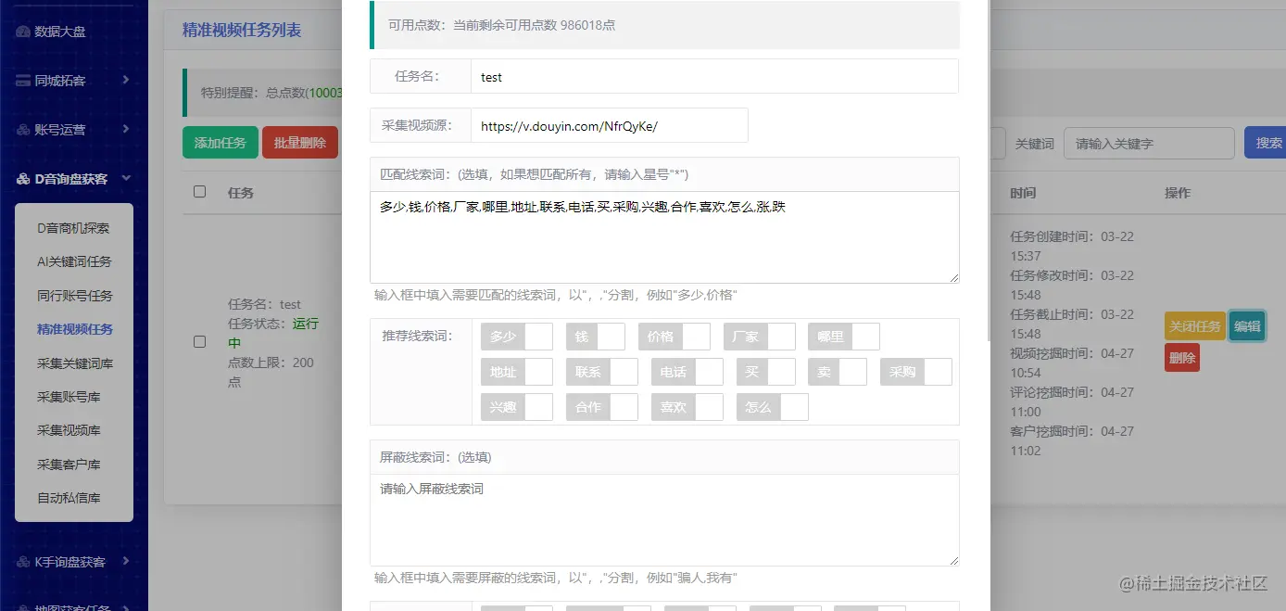Click the 请输入关键字 search field
Screen dimensions: 1286x611
click(x=1149, y=143)
